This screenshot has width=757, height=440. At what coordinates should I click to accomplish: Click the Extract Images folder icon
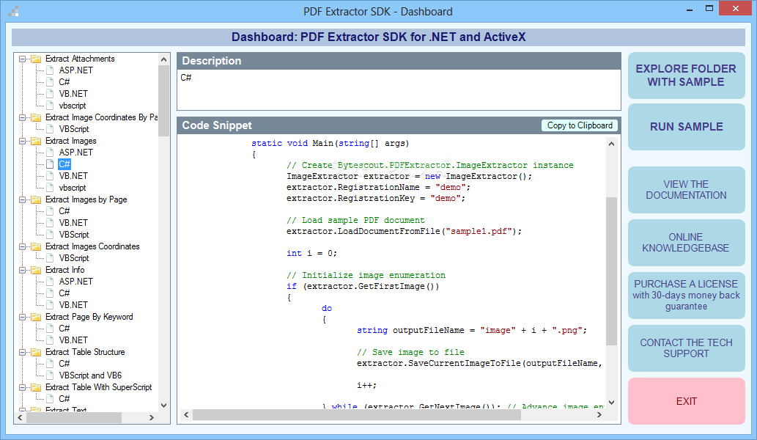point(36,141)
